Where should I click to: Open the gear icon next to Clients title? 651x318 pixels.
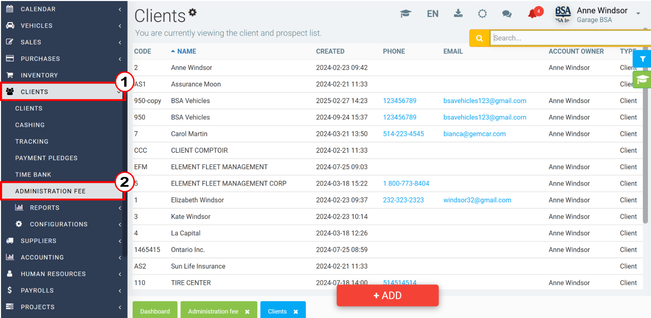click(x=193, y=12)
